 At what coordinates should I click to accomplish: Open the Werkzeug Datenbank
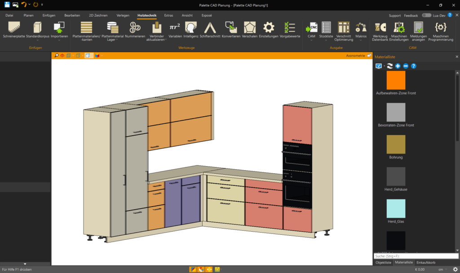(380, 28)
